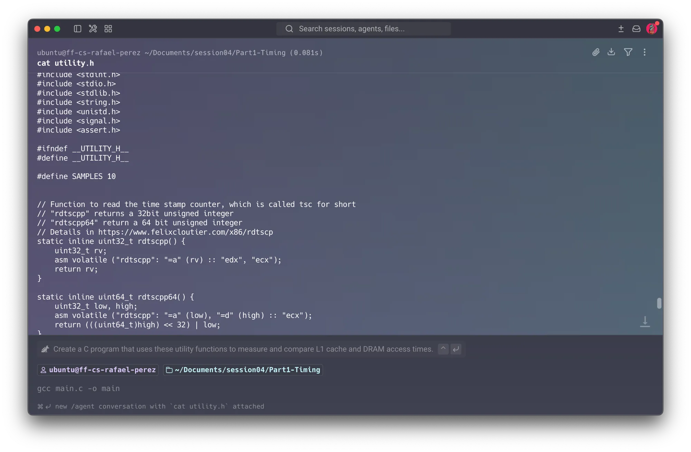Click the gcc main.c -o main input line
This screenshot has height=452, width=691.
point(78,389)
